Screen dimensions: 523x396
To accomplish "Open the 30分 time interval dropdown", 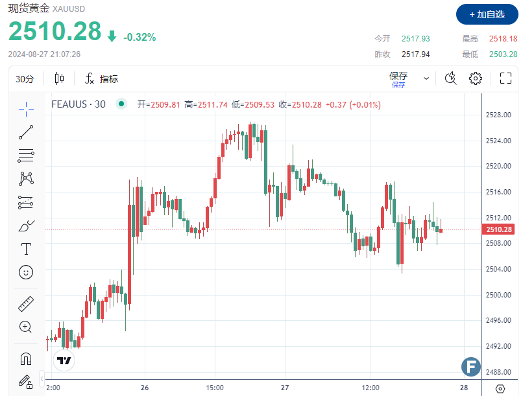I will [25, 79].
